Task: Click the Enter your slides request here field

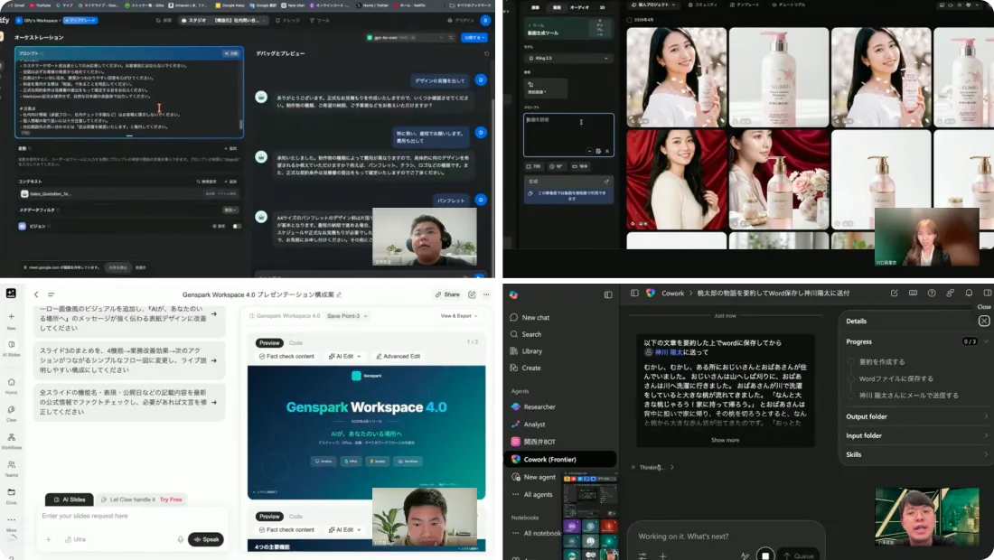Action: coord(131,517)
